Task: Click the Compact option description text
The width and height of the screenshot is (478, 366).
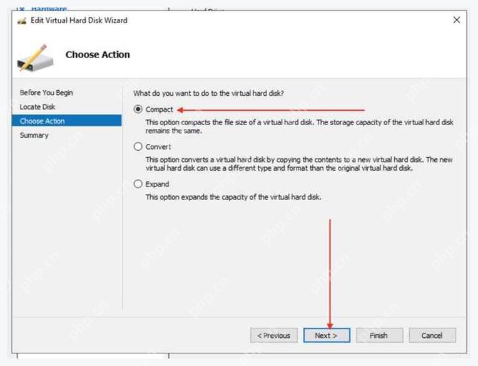Action: 299,126
